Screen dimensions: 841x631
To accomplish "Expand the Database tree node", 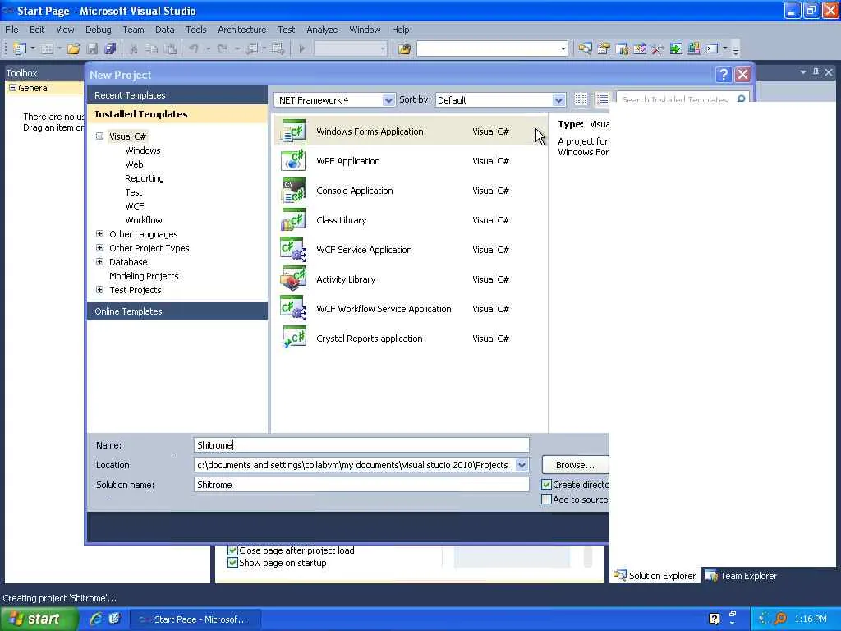I will 99,262.
